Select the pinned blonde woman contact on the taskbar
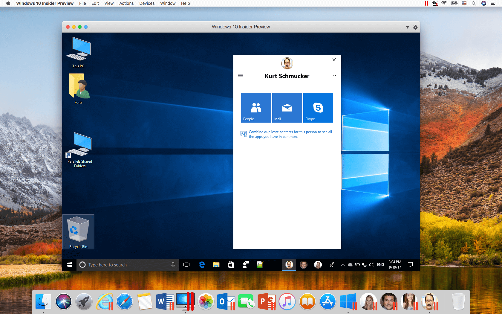Image resolution: width=502 pixels, height=314 pixels. coord(318,265)
